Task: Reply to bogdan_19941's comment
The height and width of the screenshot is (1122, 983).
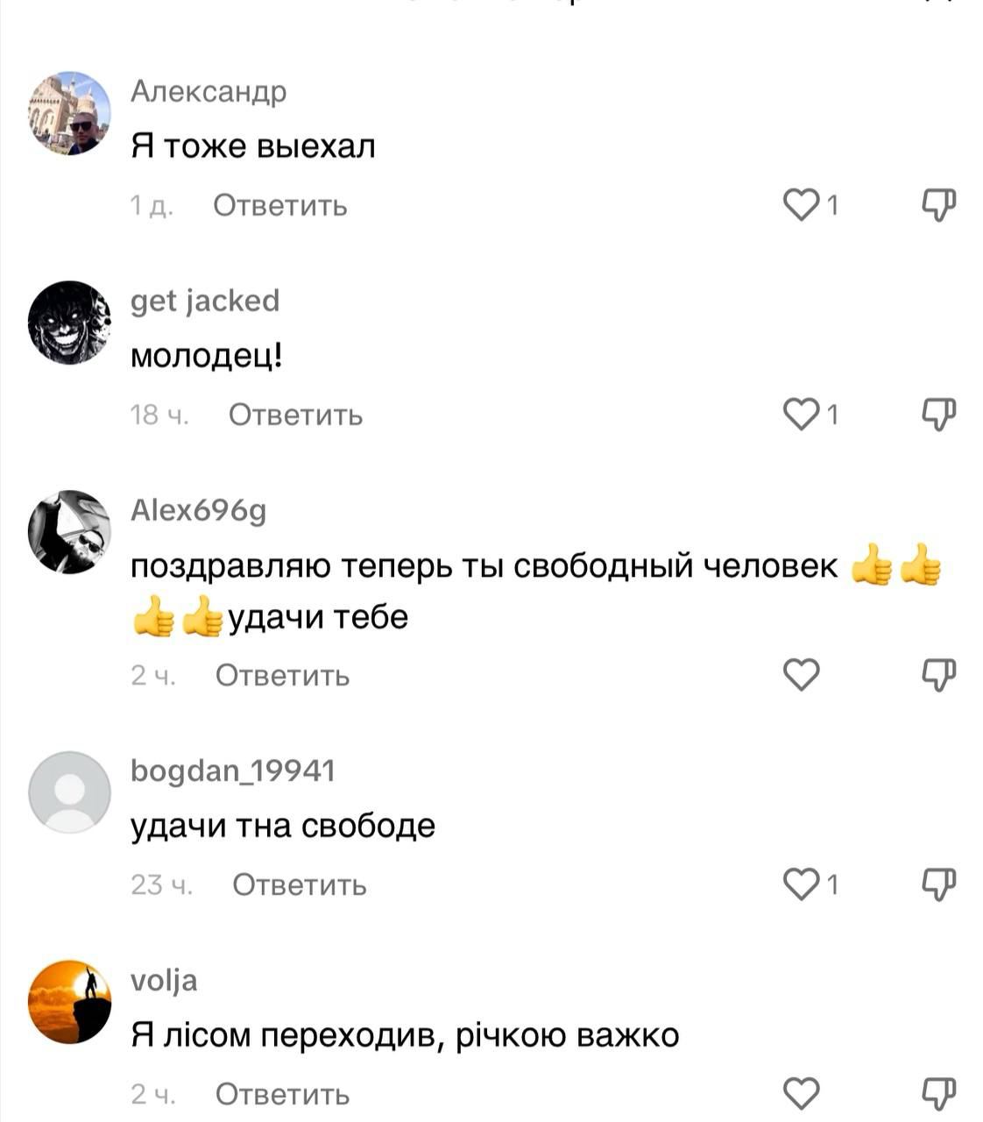Action: pos(299,884)
